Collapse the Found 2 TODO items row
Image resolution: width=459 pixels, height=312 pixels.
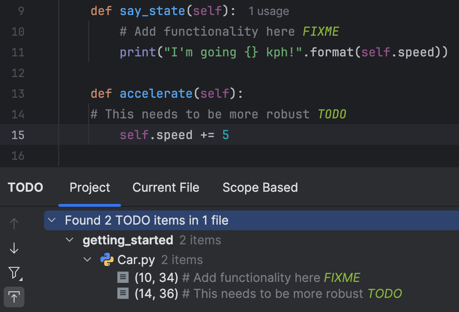(52, 220)
